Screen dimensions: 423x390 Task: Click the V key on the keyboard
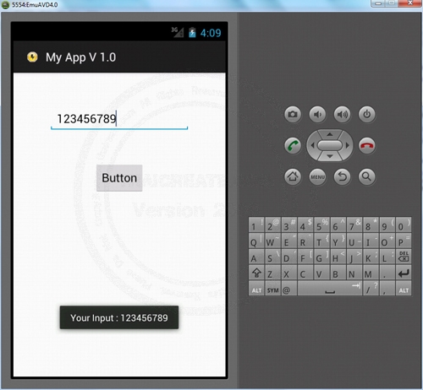tap(321, 273)
